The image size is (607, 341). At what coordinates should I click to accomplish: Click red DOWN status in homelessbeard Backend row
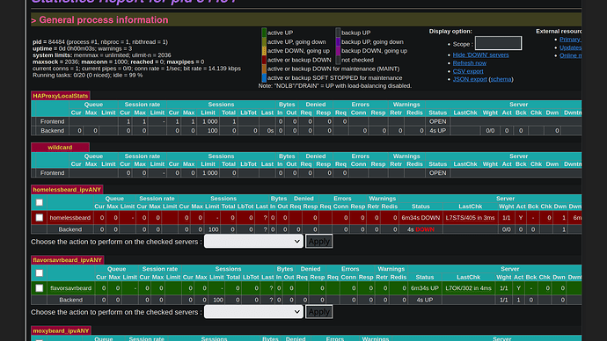click(425, 229)
